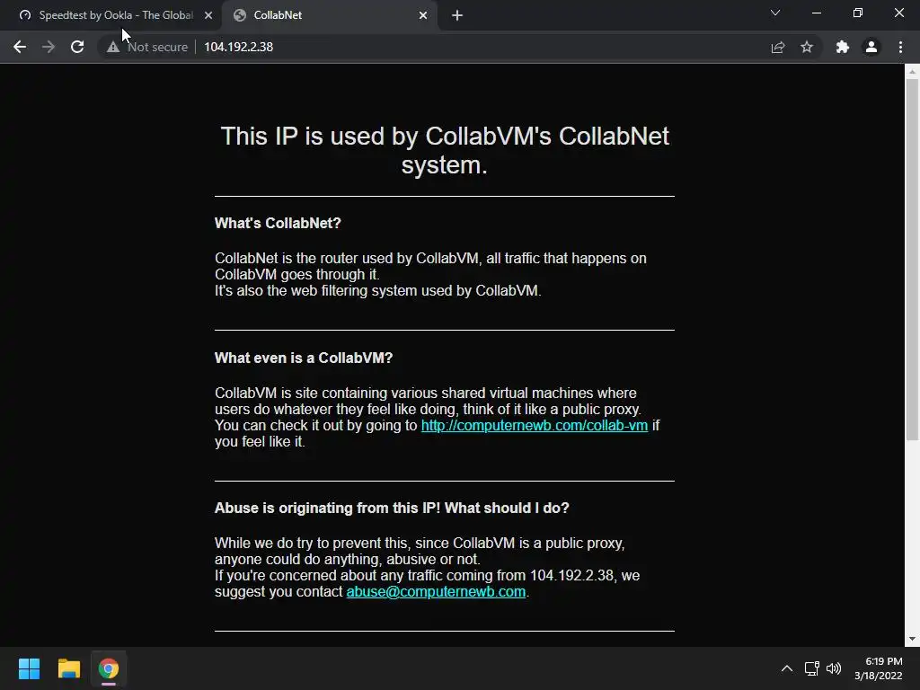
Task: Restore down the Chrome window
Action: (858, 13)
